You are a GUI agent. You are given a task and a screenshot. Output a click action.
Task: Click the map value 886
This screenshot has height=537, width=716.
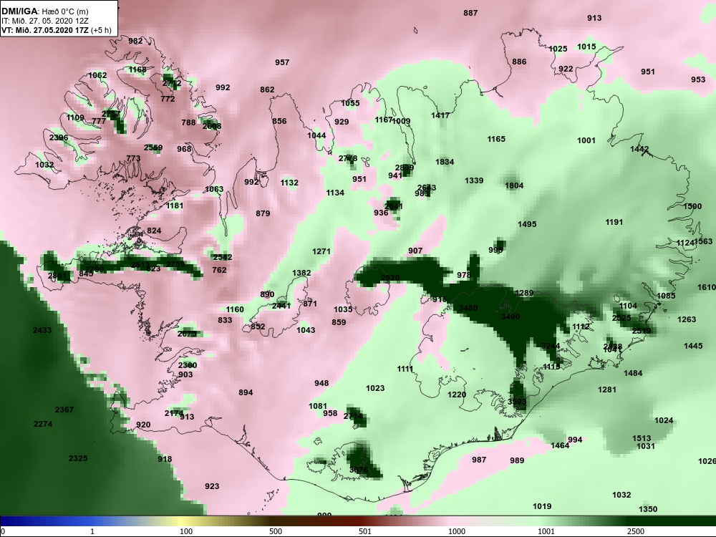coord(519,62)
